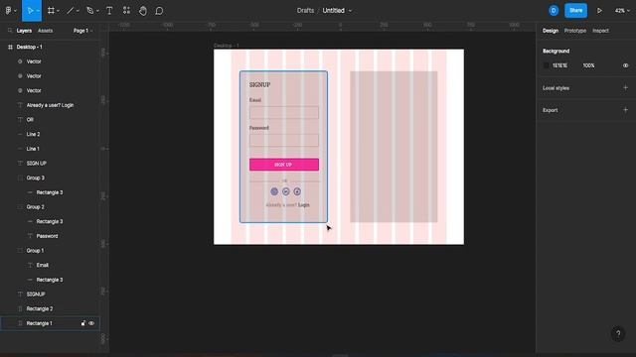Image resolution: width=636 pixels, height=357 pixels.
Task: Add a new export setting
Action: 625,110
